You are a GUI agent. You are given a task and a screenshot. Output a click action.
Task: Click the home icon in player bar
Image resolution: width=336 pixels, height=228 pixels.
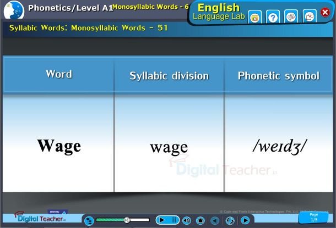(201, 220)
